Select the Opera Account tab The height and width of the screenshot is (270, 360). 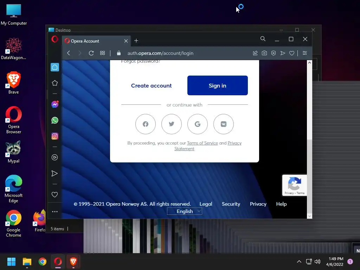tap(96, 41)
